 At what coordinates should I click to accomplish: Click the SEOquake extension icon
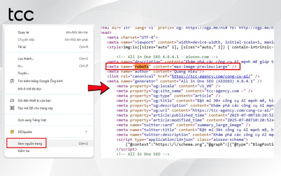12,132
